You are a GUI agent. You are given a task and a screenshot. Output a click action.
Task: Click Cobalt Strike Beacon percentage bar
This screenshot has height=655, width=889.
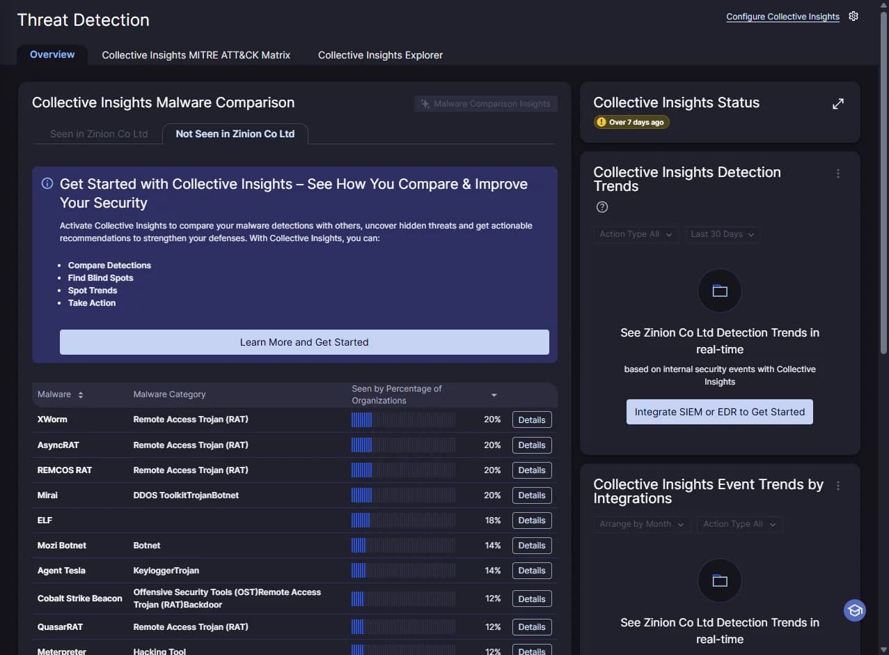pyautogui.click(x=404, y=599)
